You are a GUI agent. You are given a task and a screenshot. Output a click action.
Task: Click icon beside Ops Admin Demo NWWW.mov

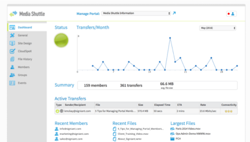172,134
